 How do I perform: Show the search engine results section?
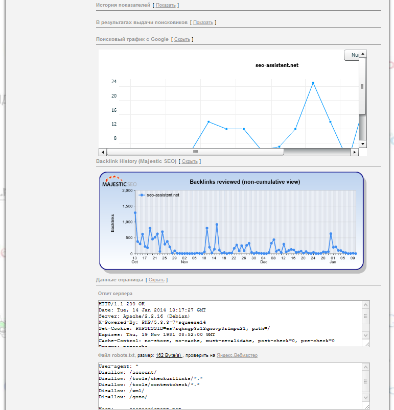coord(203,22)
